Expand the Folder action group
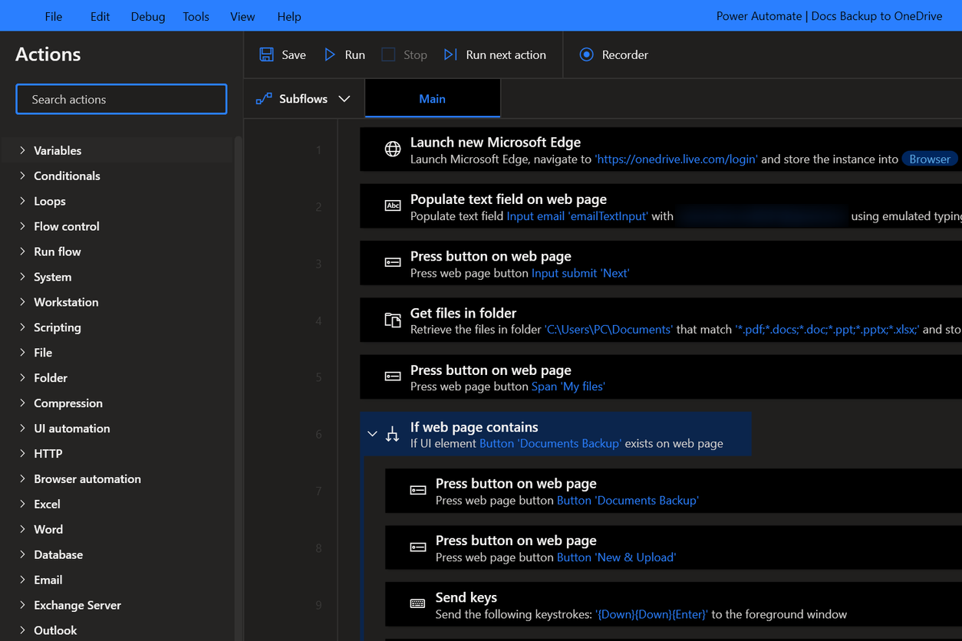 point(22,378)
